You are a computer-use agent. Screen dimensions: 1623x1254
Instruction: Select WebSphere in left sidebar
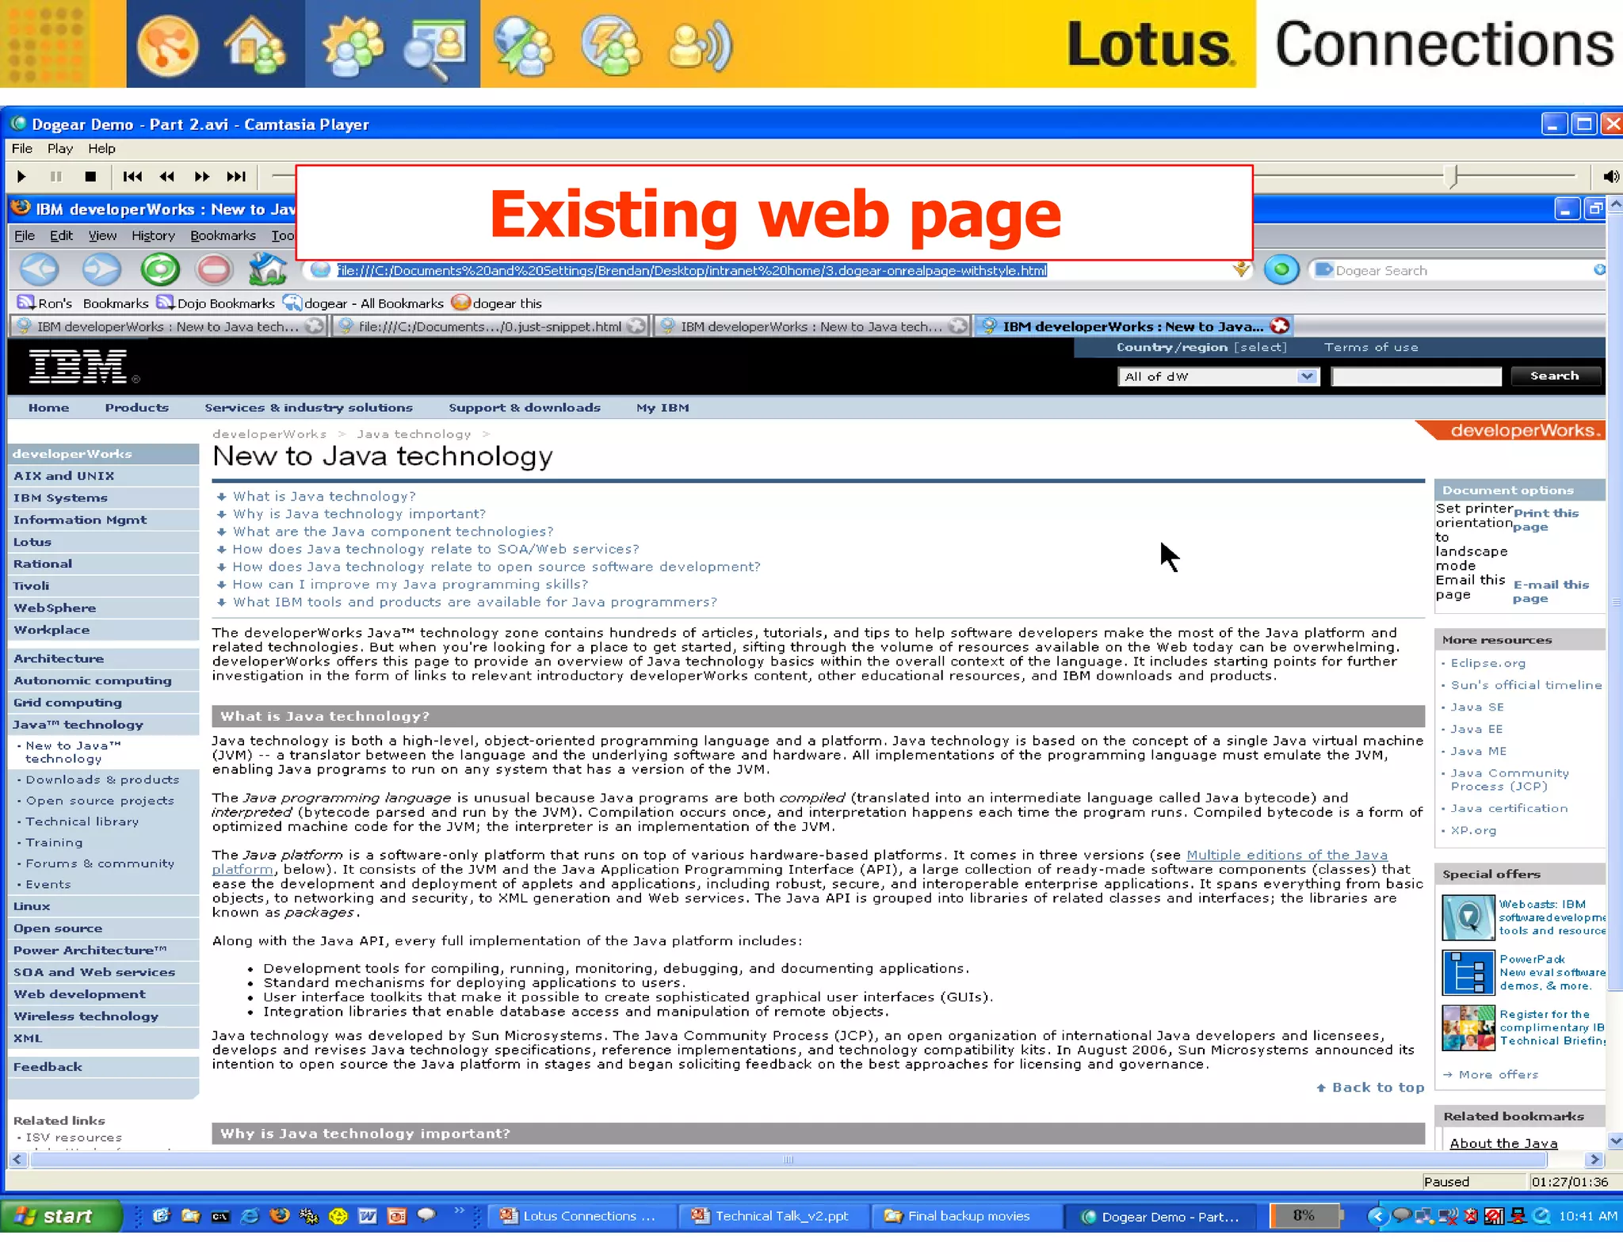tap(102, 608)
